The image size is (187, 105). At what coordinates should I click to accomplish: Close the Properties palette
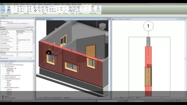[34, 18]
